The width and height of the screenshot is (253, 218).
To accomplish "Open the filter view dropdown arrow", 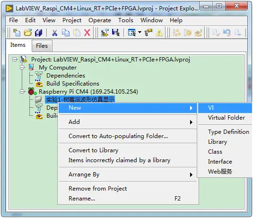I will click(140, 32).
